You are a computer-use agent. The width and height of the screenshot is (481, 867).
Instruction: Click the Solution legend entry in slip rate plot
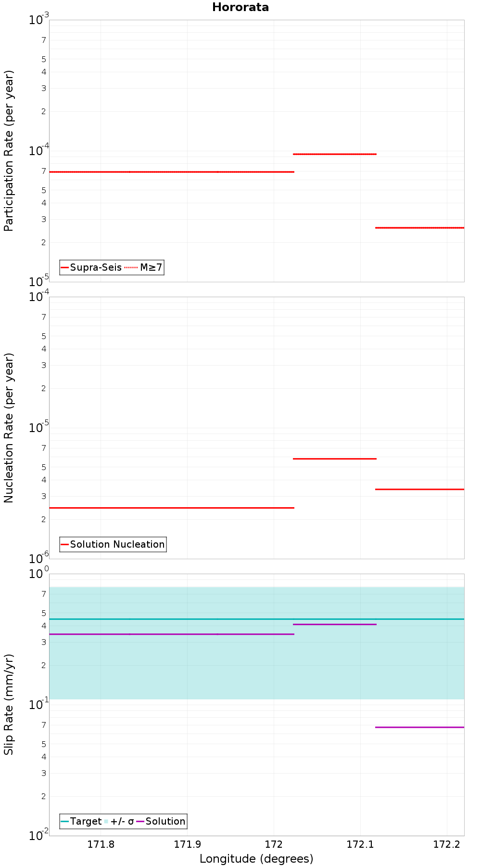161,821
